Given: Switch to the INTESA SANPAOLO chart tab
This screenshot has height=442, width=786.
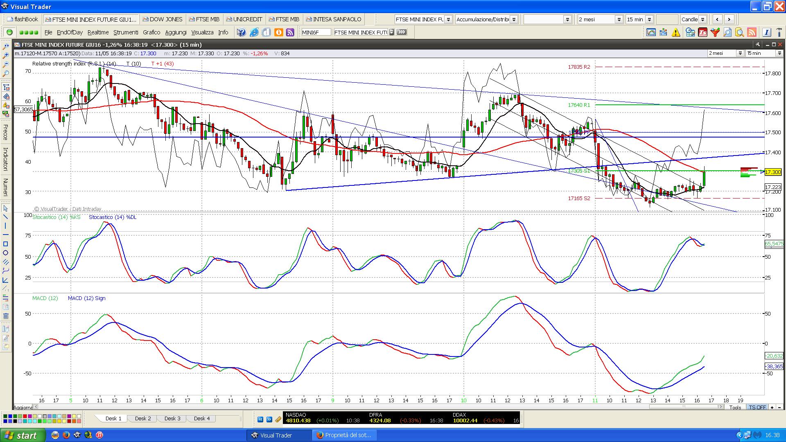Looking at the screenshot, I should click(334, 19).
